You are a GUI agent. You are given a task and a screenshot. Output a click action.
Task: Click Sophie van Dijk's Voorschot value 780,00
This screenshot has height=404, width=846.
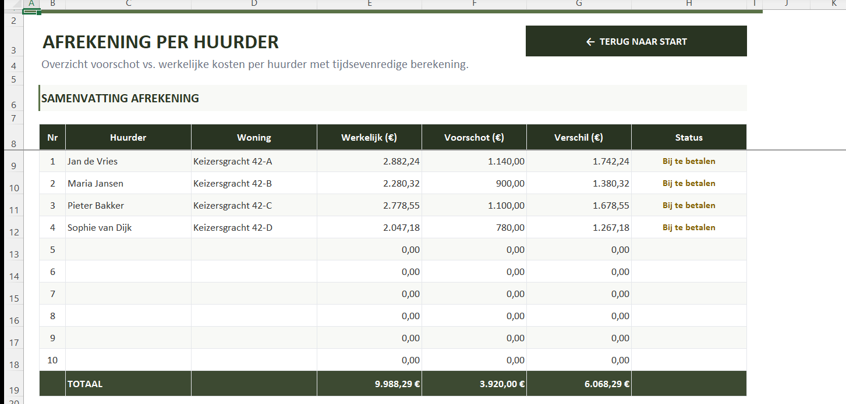point(474,227)
